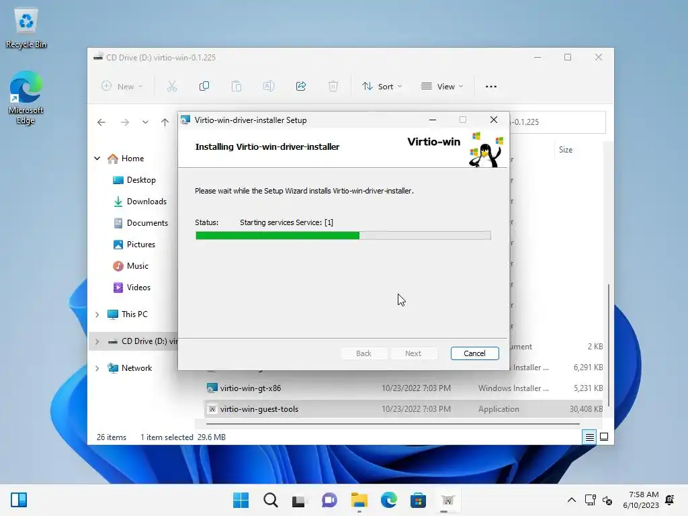Open the Windows Start menu
Image resolution: width=688 pixels, height=516 pixels.
pyautogui.click(x=241, y=500)
